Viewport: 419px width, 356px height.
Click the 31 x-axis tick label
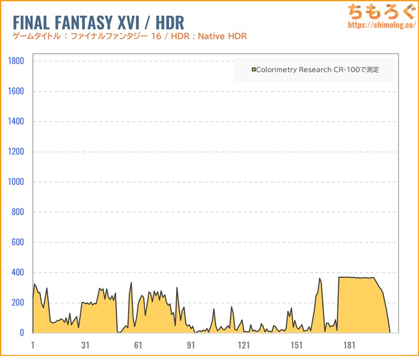point(85,345)
